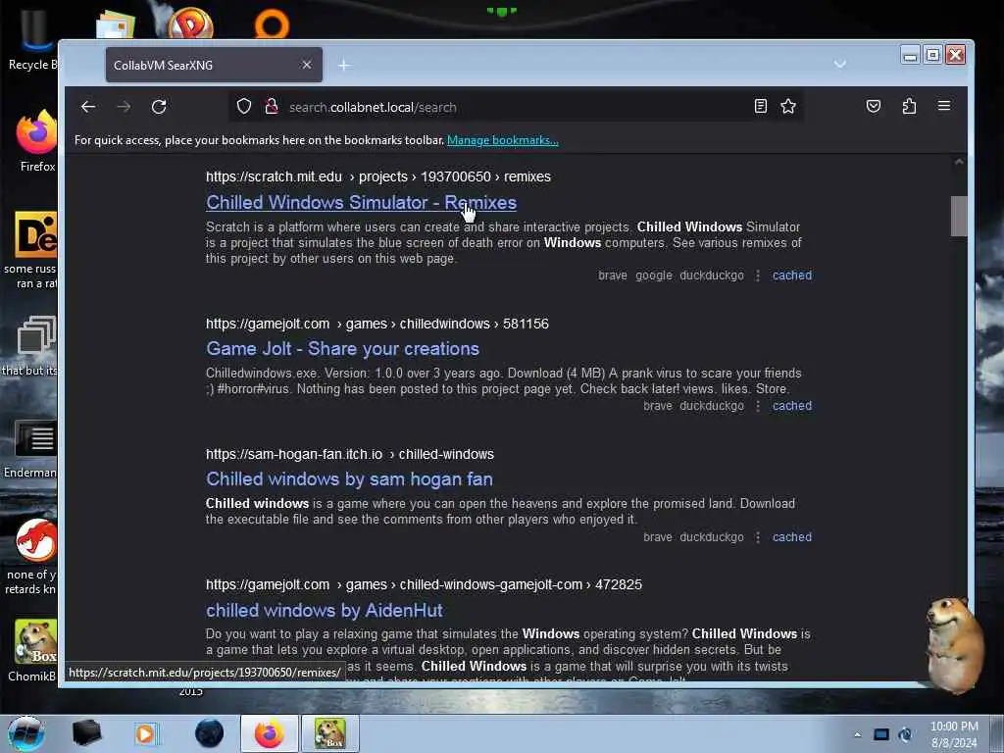
Task: Click the page vertical scrollbar thumb
Action: [x=959, y=217]
